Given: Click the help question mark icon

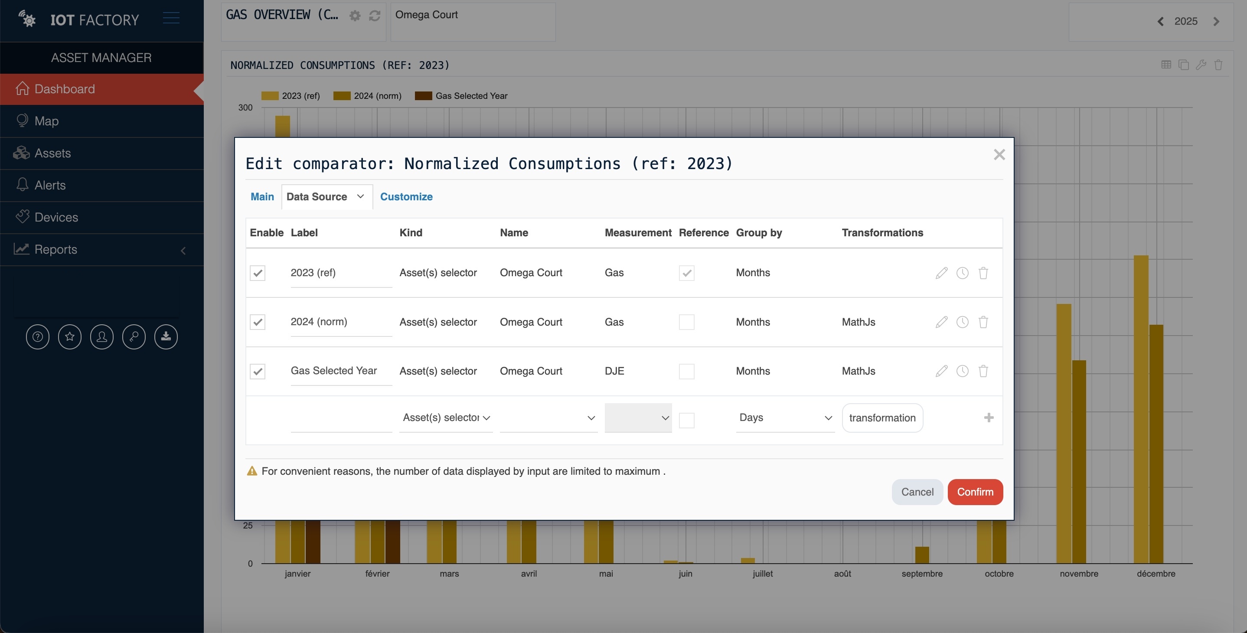Looking at the screenshot, I should (x=38, y=337).
